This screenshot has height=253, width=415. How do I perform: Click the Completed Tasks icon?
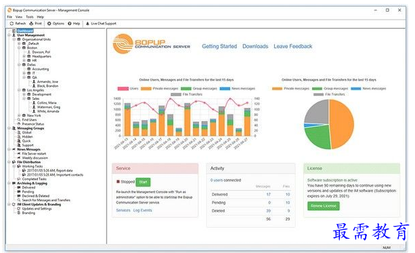pyautogui.click(x=19, y=179)
